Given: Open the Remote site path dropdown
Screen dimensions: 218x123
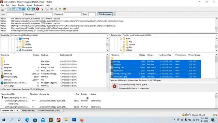Looking at the screenshot, I should click(x=217, y=35).
